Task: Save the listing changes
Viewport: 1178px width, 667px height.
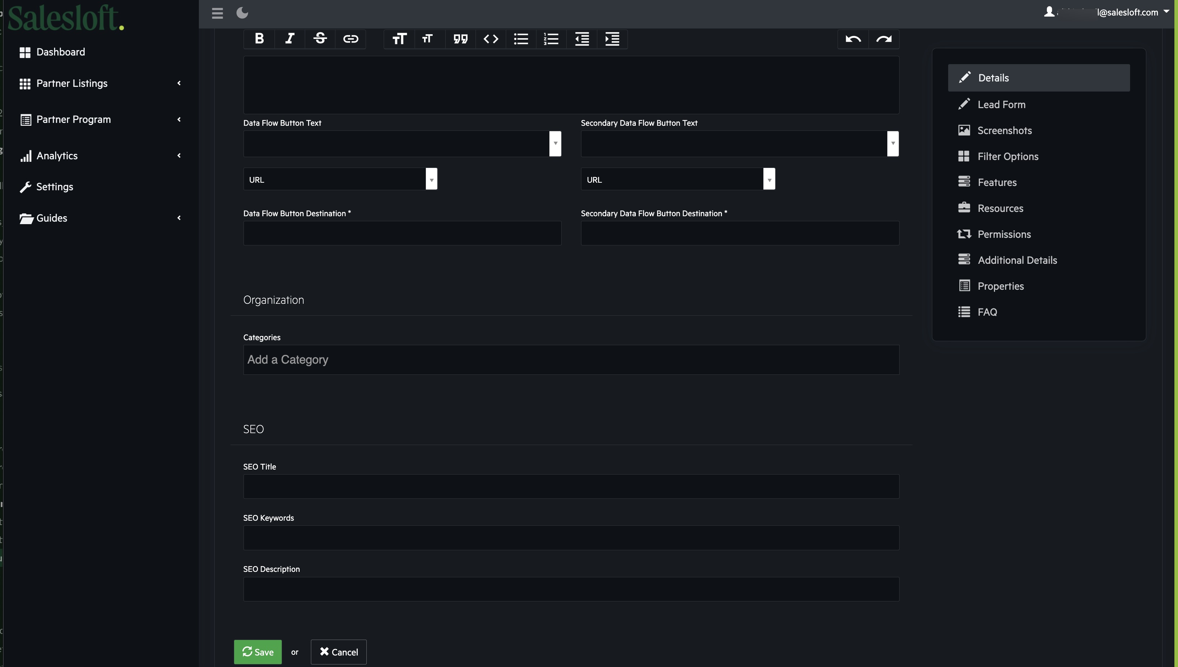Action: 257,652
